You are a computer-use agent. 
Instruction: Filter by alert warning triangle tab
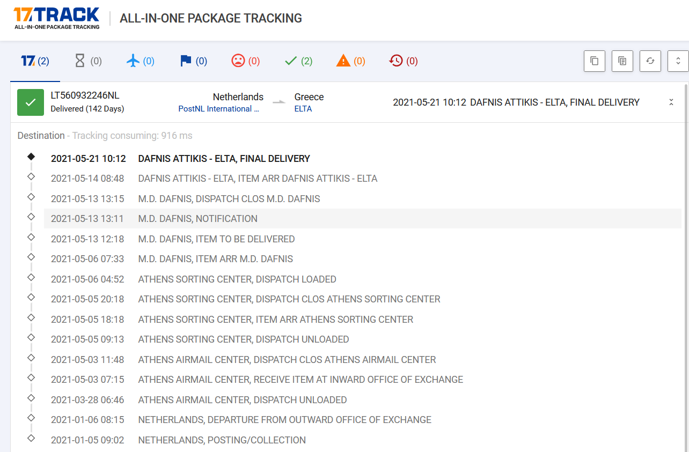click(x=351, y=61)
